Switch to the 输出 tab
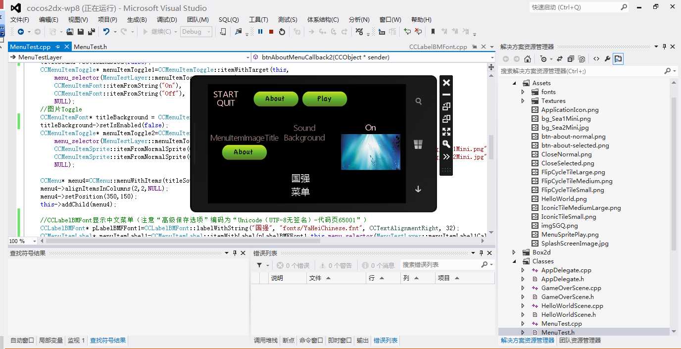The image size is (681, 349). tap(363, 341)
